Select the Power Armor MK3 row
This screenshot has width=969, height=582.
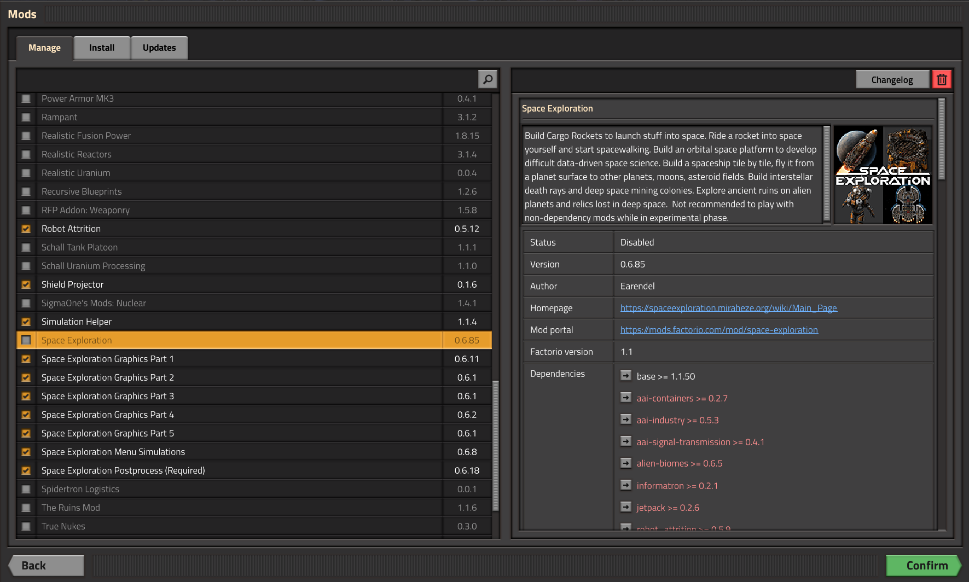tap(254, 98)
